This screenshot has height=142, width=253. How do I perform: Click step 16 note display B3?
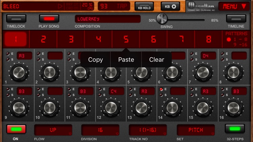point(239,91)
